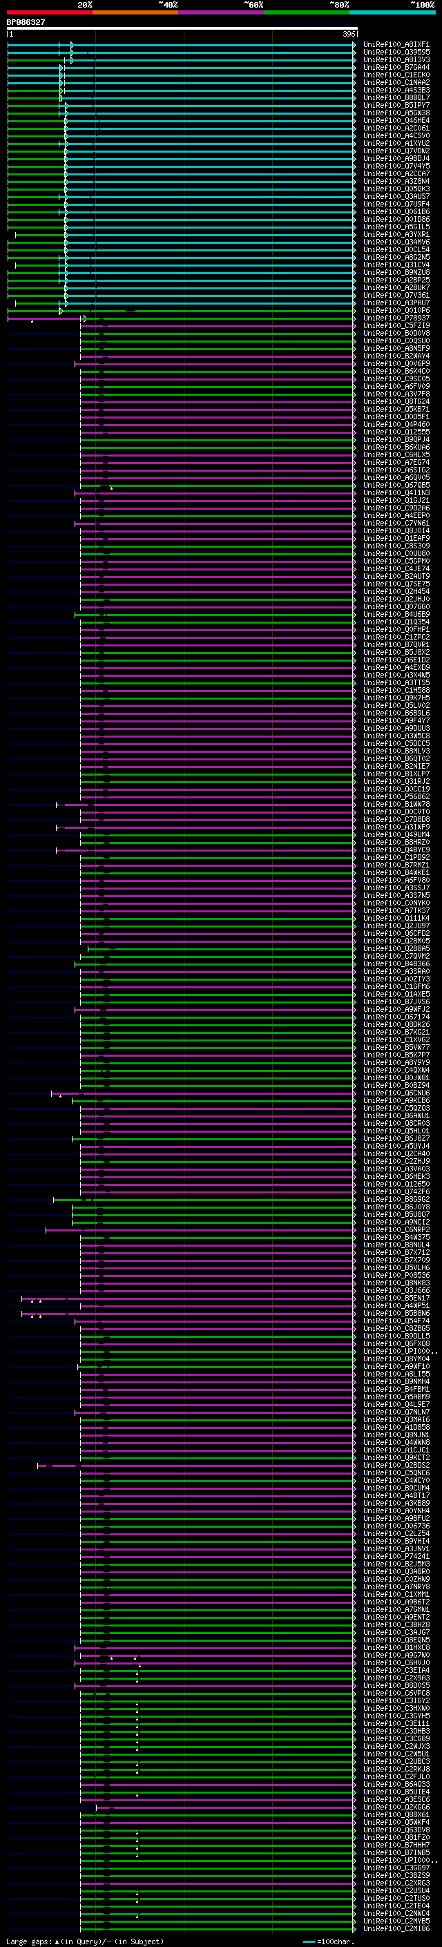The image size is (442, 1947).
Task: Click the UniRef100_B5K7P7 label
Action: coord(396,1055)
